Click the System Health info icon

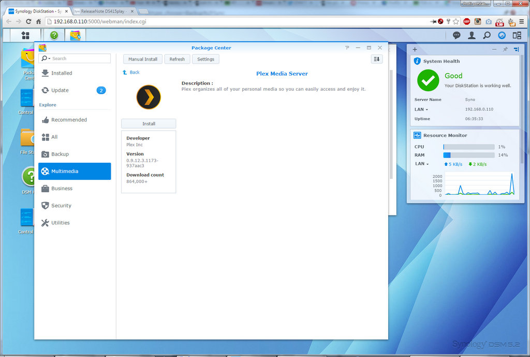coord(417,61)
